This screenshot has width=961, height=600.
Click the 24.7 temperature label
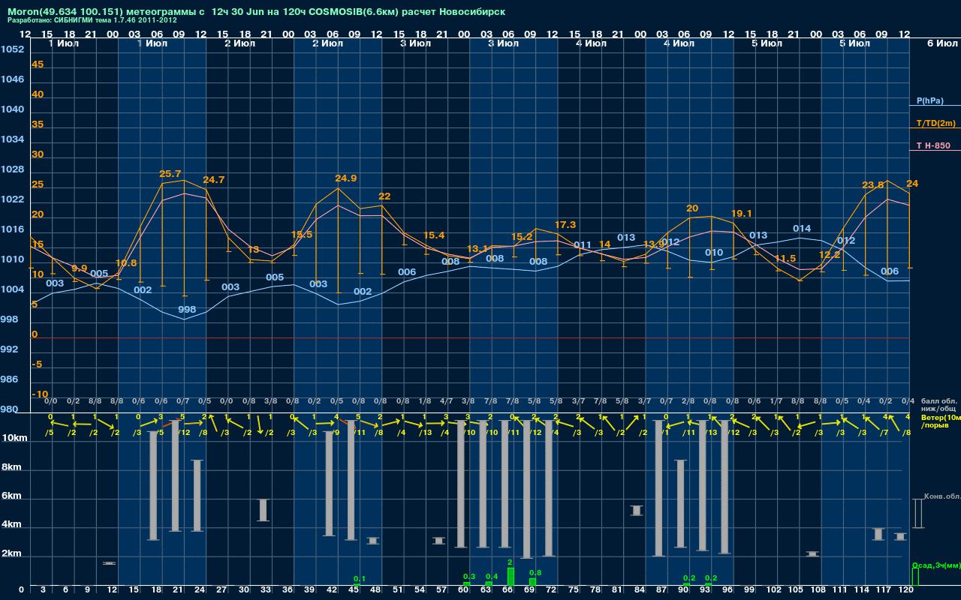pos(213,180)
